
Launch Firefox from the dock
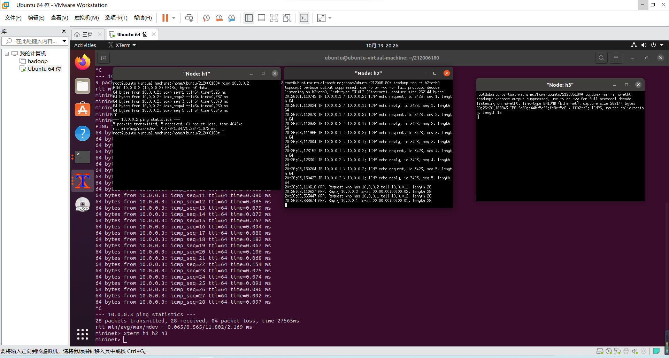coord(83,62)
